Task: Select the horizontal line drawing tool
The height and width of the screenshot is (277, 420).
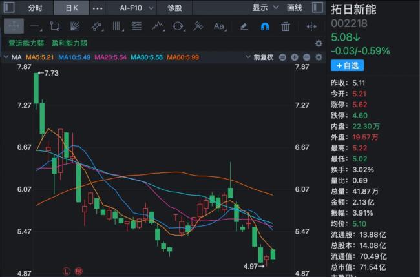Action: coord(35,26)
